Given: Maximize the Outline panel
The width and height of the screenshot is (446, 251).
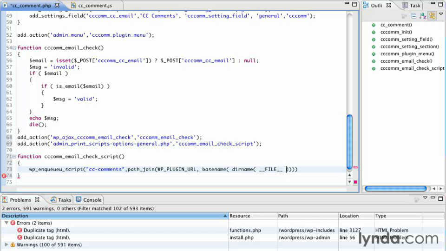Looking at the screenshot, I should pos(440,4).
